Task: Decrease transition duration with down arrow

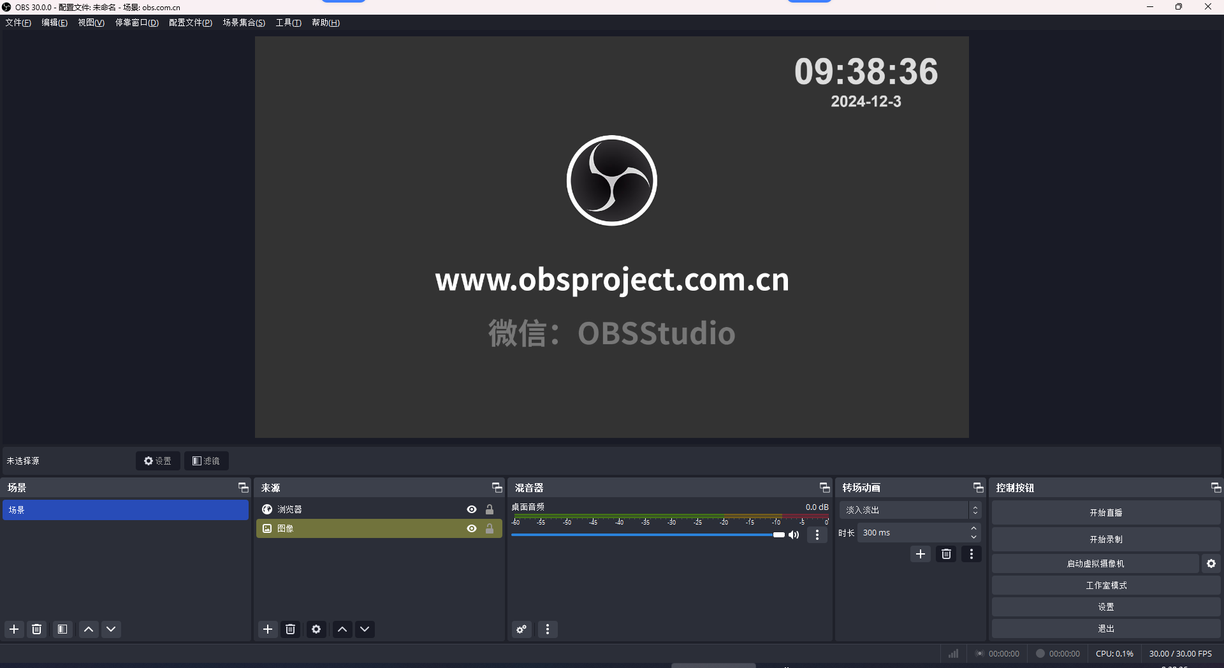Action: tap(973, 537)
